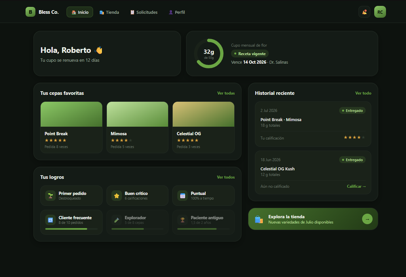Click the shopping bags icon in store banner
This screenshot has width=406, height=277.
click(259, 219)
